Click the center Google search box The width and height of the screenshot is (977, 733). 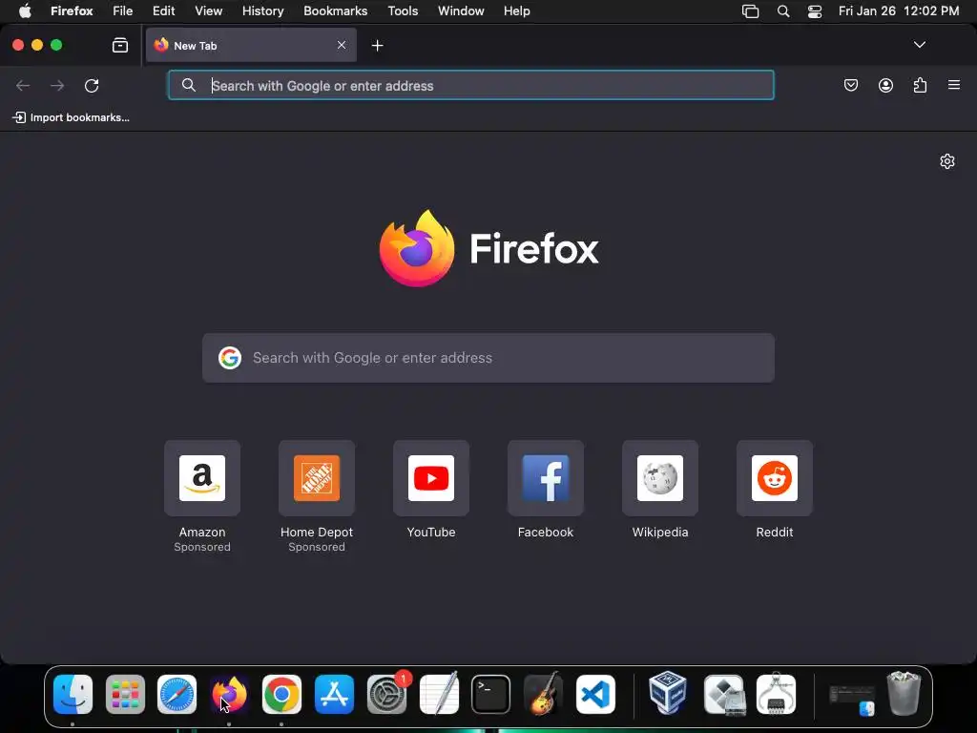tap(488, 358)
